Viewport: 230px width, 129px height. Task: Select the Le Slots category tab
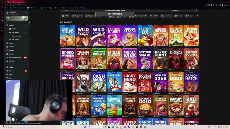[154, 16]
